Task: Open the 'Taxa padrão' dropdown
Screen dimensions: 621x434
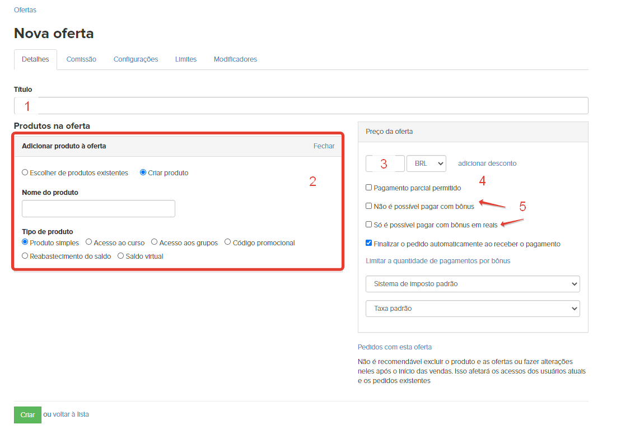Action: (473, 309)
